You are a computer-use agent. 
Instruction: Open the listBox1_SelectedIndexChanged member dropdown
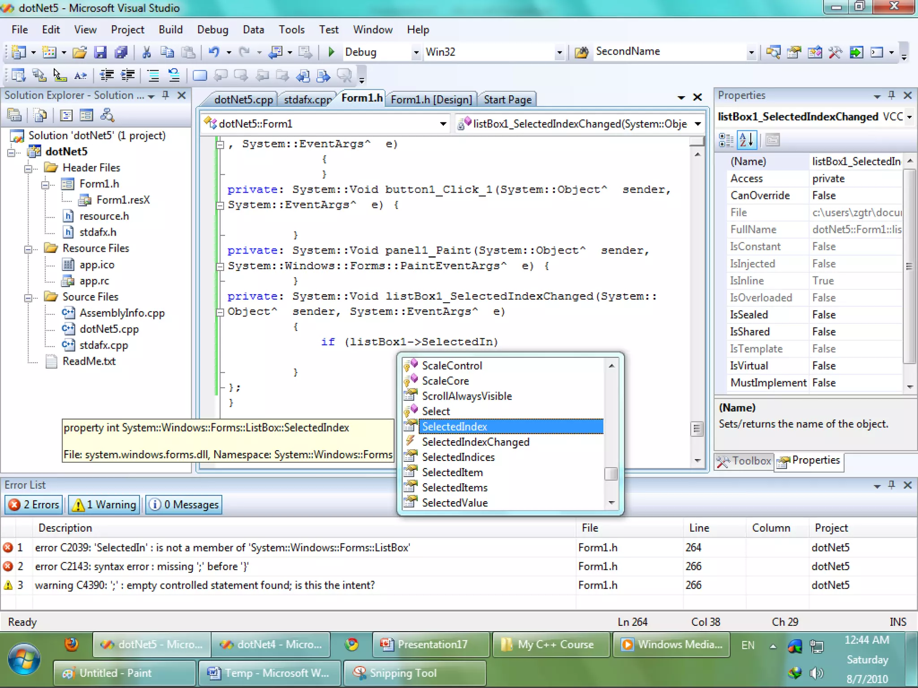point(698,124)
